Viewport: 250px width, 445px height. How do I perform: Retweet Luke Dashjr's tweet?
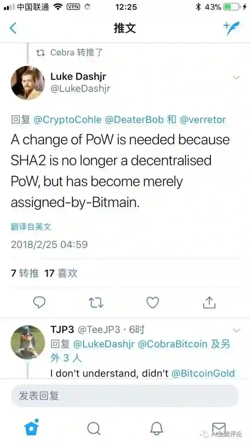click(x=96, y=303)
